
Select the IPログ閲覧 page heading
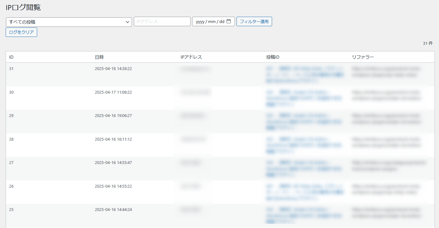point(23,8)
